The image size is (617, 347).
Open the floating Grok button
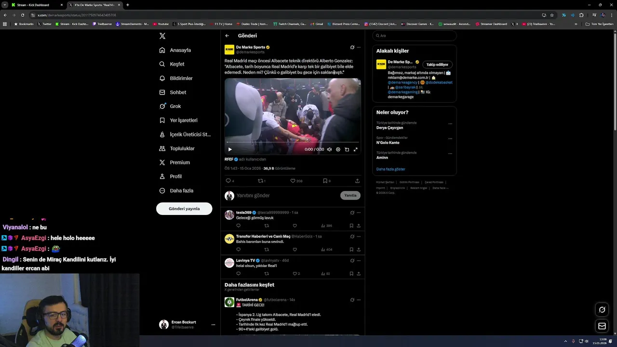602,309
